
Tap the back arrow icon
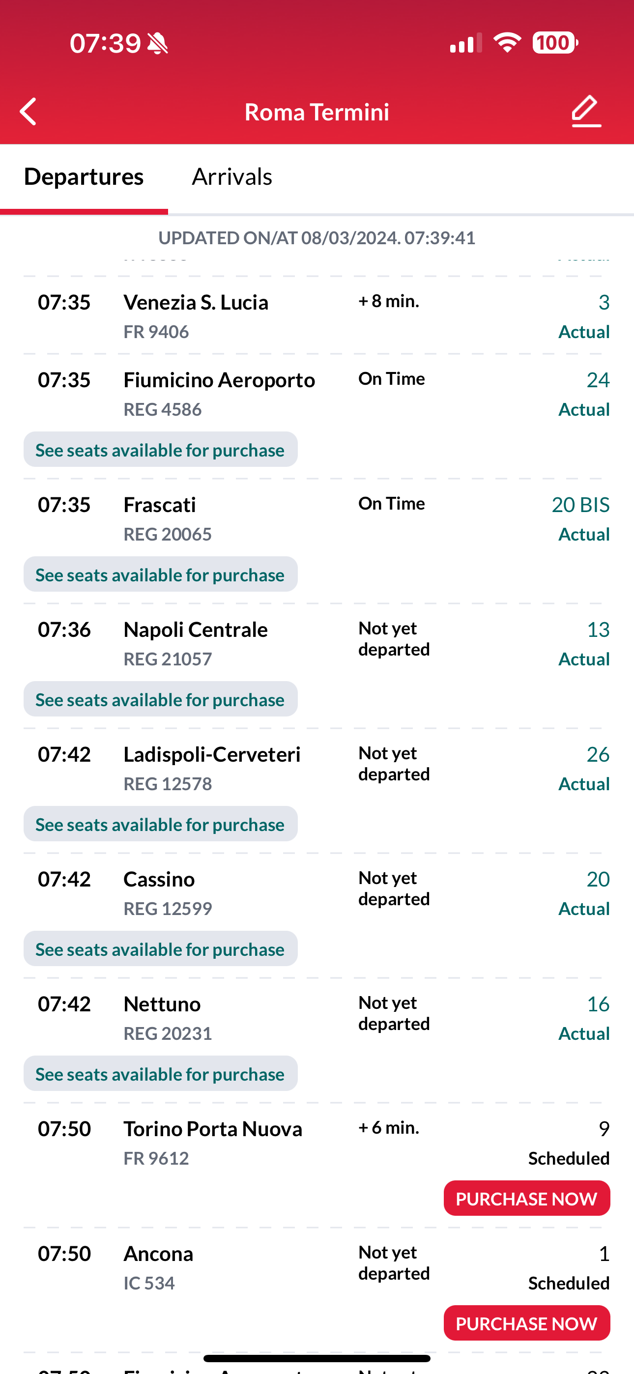point(29,112)
